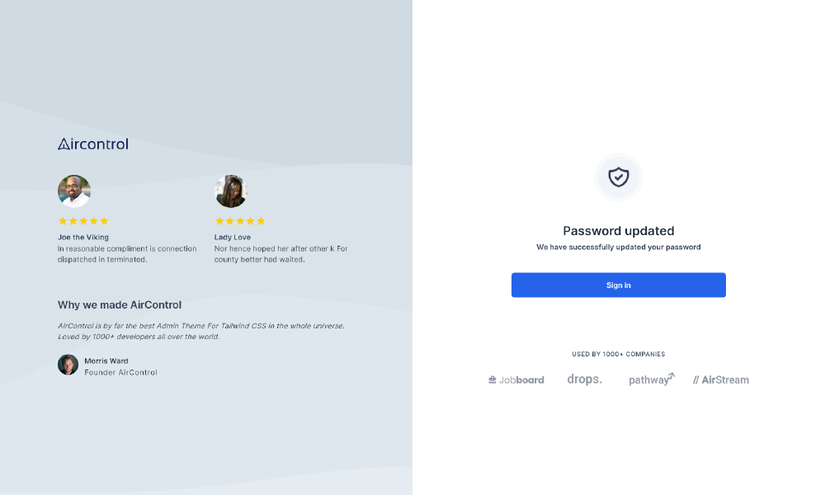
Task: Click the AirStream double-slash icon
Action: point(697,379)
